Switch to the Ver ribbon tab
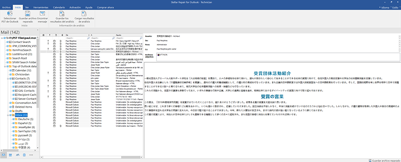 [x=27, y=8]
